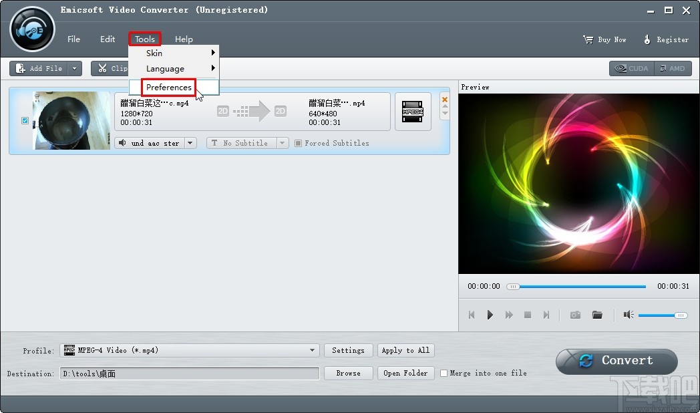Expand the Skin submenu
The width and height of the screenshot is (700, 413).
[174, 53]
